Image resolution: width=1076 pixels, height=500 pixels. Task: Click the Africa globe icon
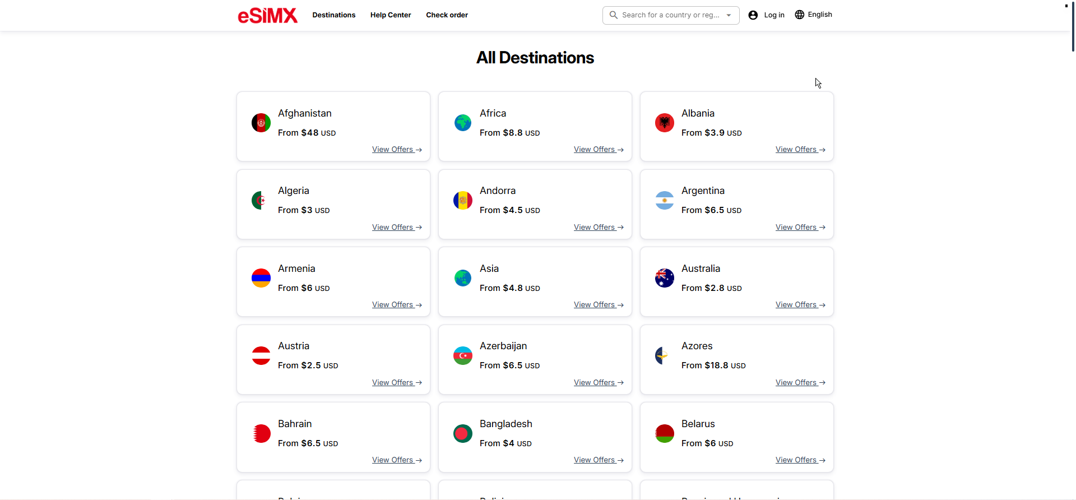[463, 123]
